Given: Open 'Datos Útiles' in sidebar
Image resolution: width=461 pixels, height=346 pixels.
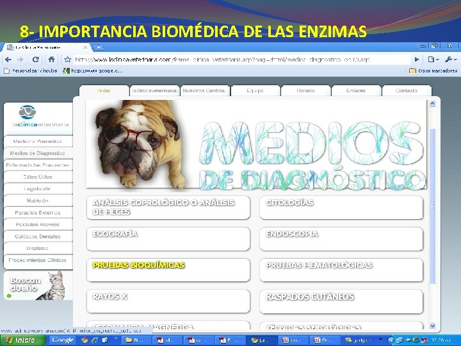Looking at the screenshot, I should click(38, 177).
